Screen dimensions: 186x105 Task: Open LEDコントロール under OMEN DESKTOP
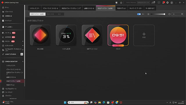[11, 77]
